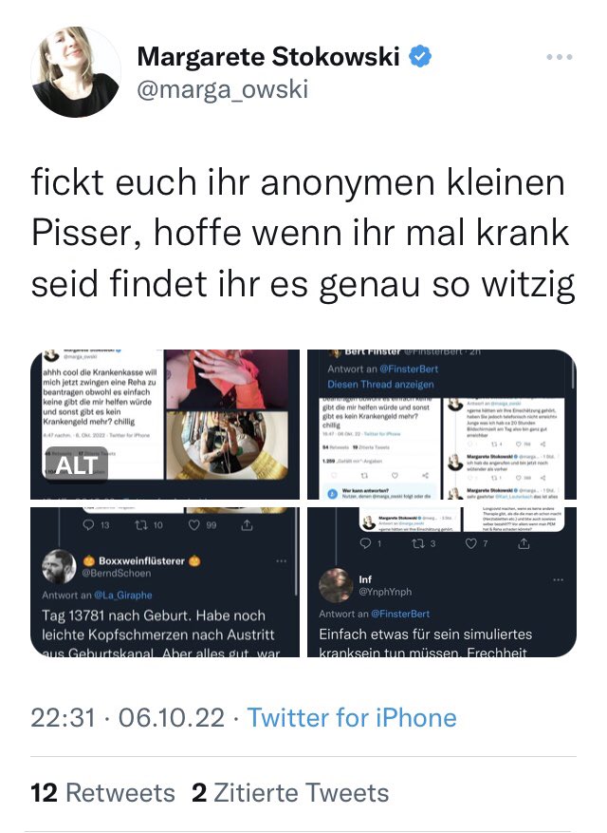View the 2 Zitierte Tweets list
Viewport: 607px width, 833px height.
[x=290, y=793]
